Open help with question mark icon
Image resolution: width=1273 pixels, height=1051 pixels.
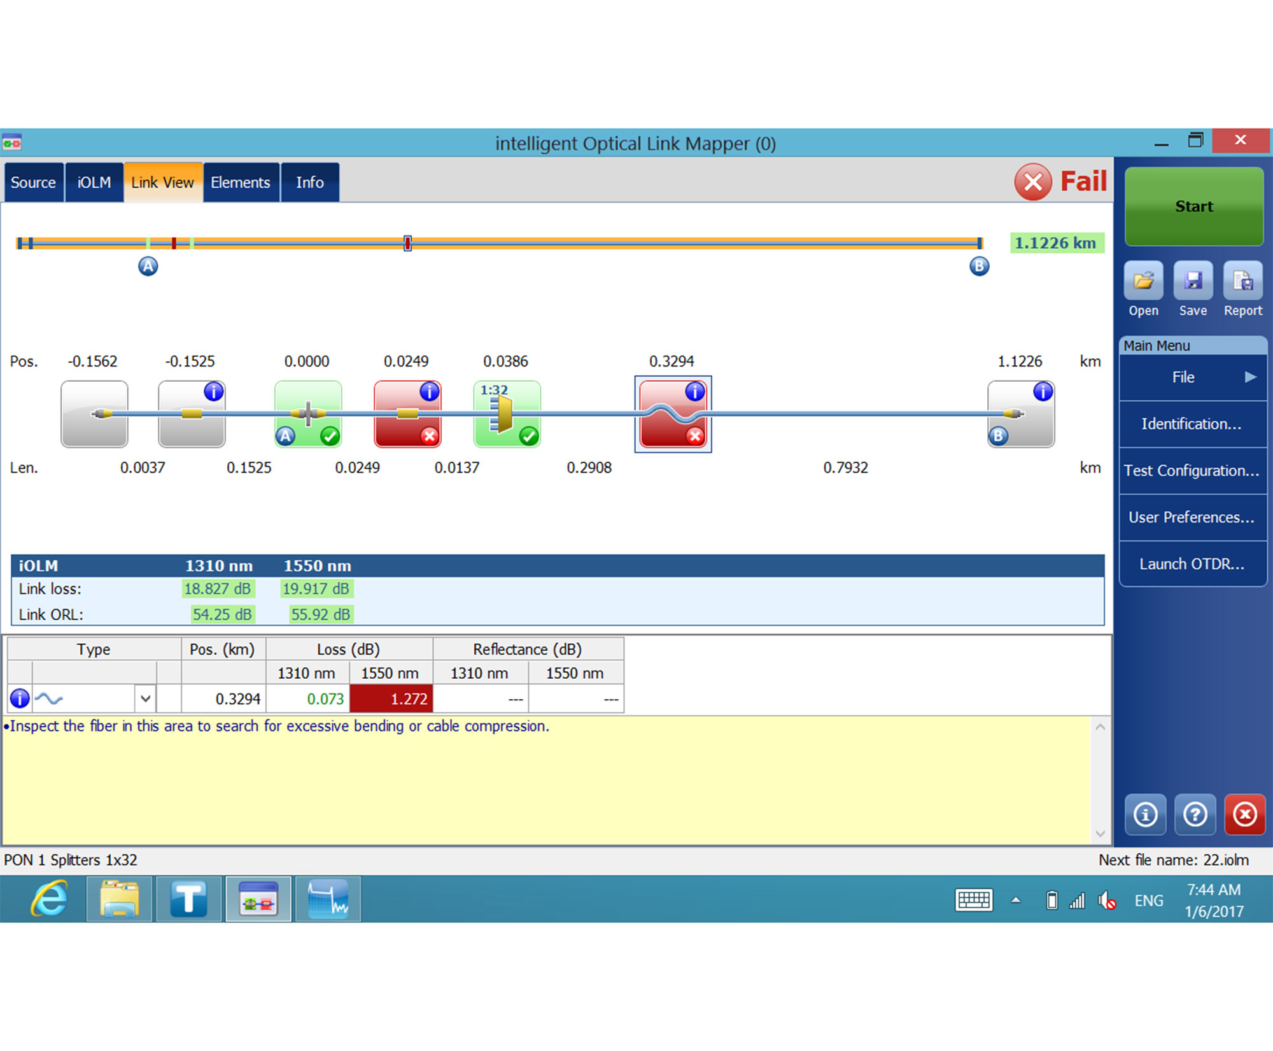point(1195,814)
